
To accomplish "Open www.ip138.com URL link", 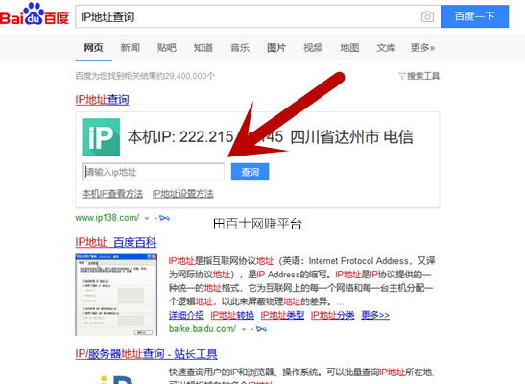I will [x=107, y=218].
